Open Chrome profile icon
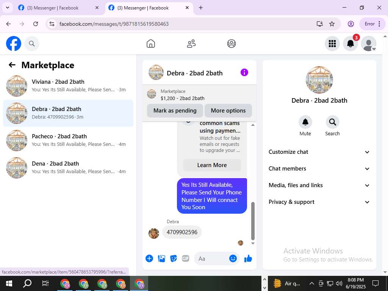Image resolution: width=388 pixels, height=291 pixels. click(350, 24)
